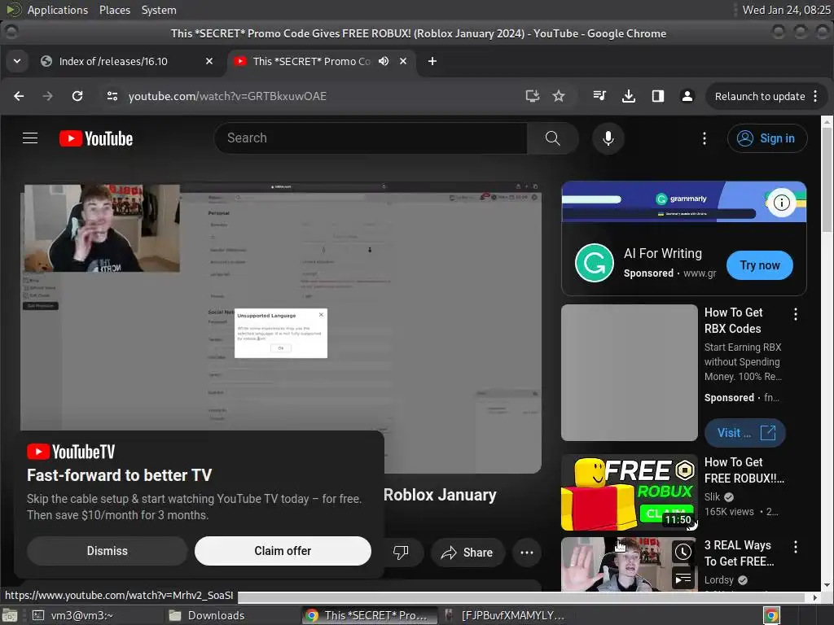Click the vertical page scrollbar
This screenshot has width=834, height=625.
click(x=827, y=181)
